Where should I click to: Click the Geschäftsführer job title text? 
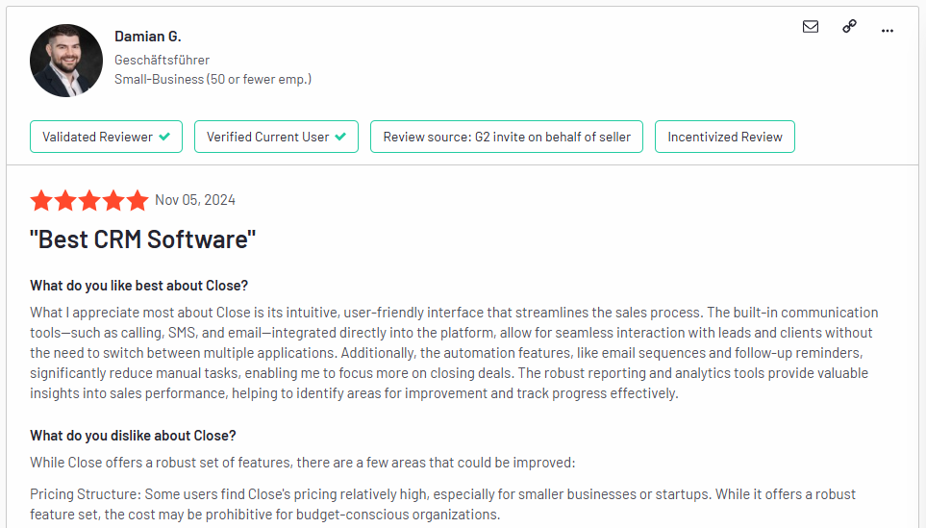[x=162, y=60]
